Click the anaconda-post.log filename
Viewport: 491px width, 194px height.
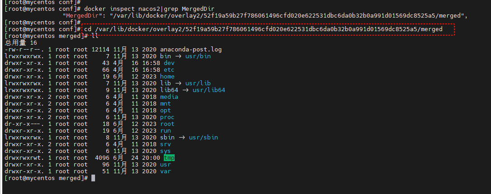coord(191,49)
